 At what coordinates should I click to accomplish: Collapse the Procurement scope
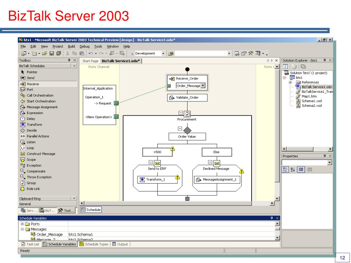[180, 113]
